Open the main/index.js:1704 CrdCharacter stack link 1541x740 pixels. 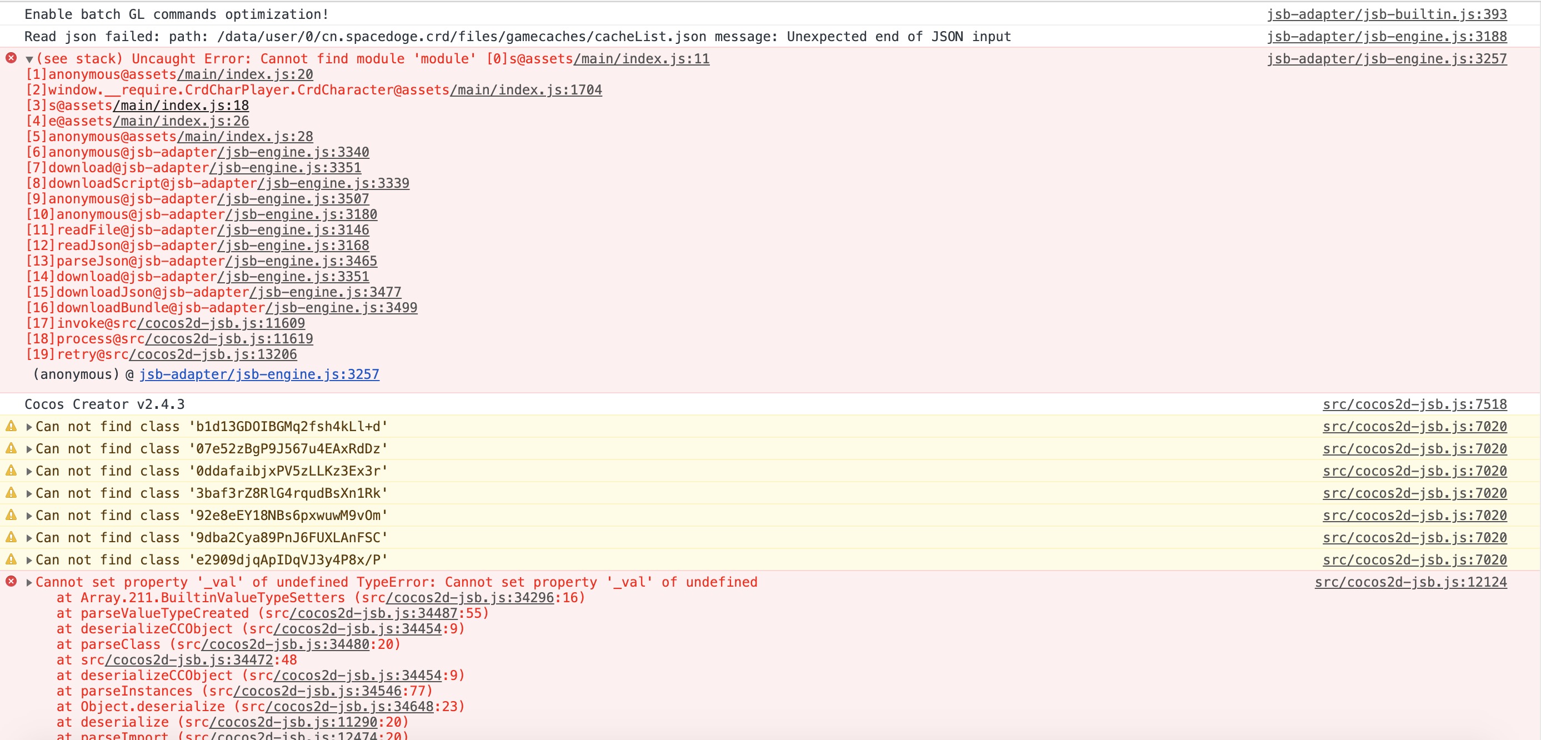click(x=526, y=90)
